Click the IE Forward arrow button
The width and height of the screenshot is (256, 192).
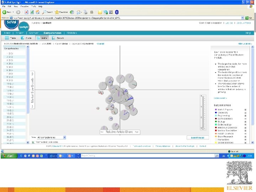coord(18,12)
